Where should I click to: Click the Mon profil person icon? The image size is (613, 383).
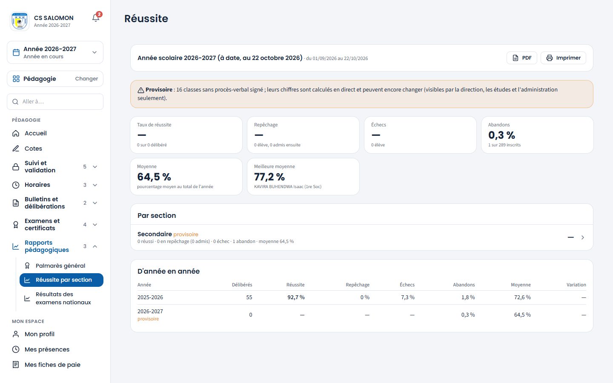16,334
